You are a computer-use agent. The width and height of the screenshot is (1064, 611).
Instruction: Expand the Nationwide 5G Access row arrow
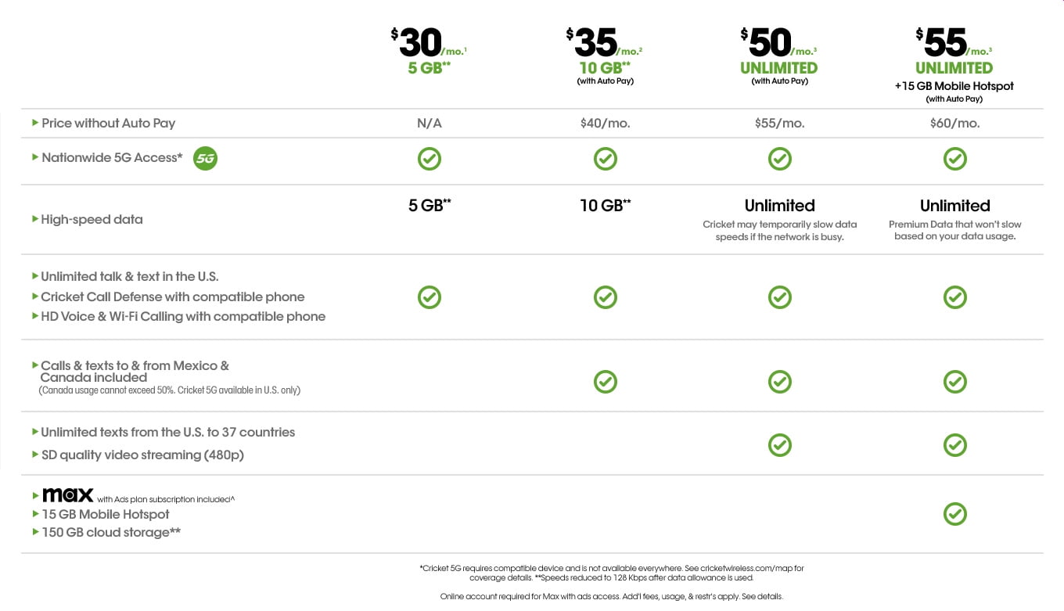pos(34,157)
